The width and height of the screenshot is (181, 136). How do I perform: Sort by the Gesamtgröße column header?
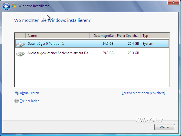[102, 36]
